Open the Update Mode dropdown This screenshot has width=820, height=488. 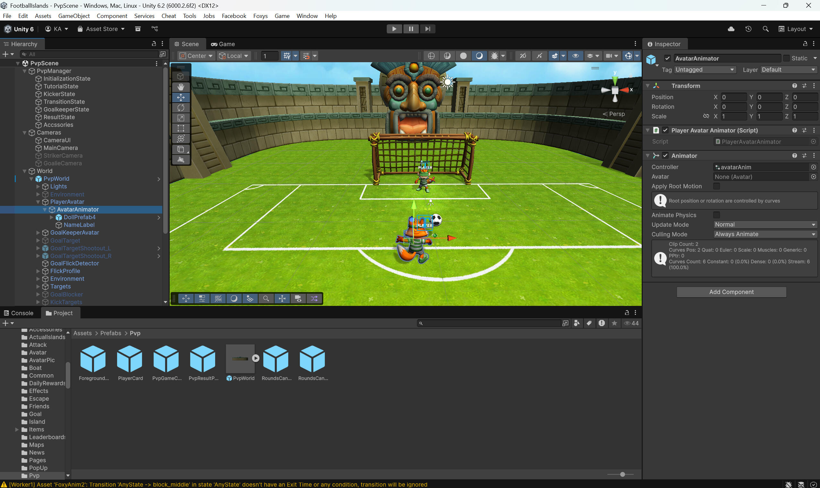(x=765, y=224)
